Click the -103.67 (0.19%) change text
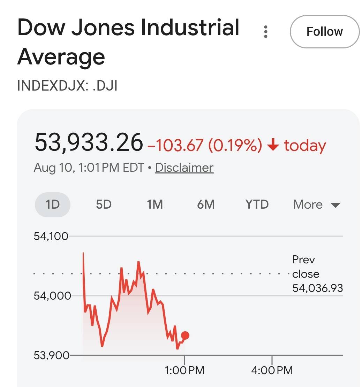The image size is (362, 387). click(x=205, y=145)
